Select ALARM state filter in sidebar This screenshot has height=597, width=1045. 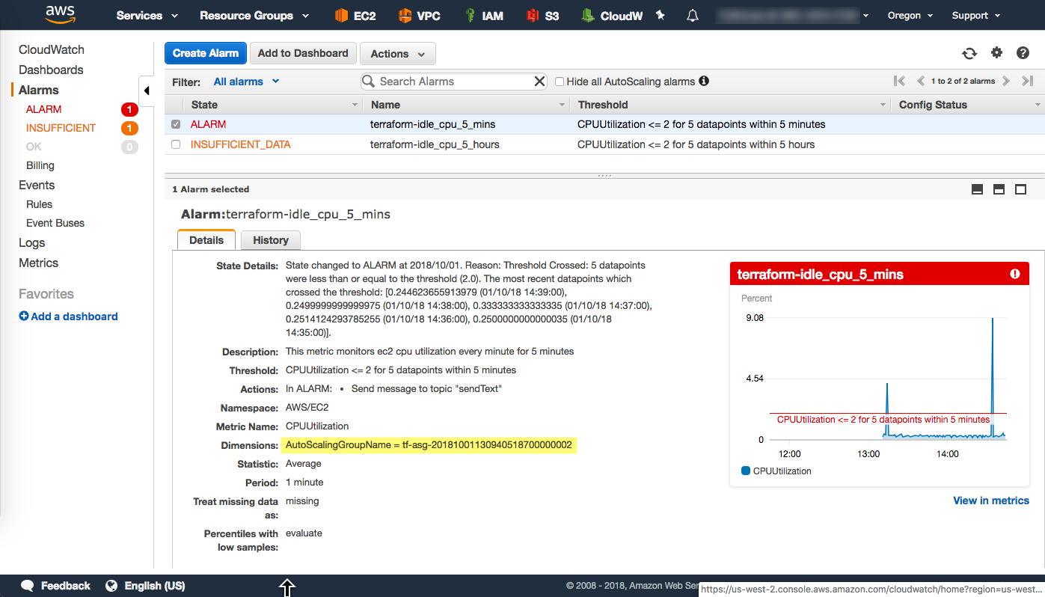point(43,109)
